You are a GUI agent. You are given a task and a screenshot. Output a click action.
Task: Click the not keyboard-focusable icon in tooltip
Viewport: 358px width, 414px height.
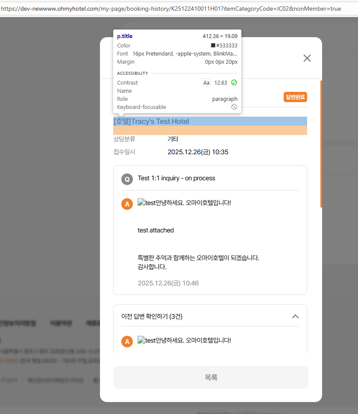tap(234, 107)
